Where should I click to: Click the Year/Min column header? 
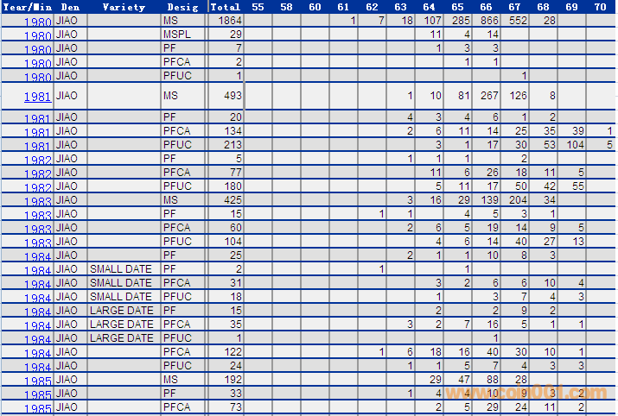[x=27, y=7]
